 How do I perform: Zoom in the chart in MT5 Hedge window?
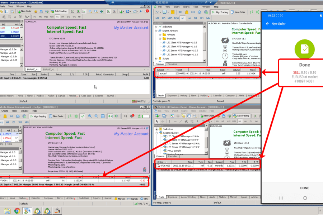pyautogui.click(x=90, y=116)
